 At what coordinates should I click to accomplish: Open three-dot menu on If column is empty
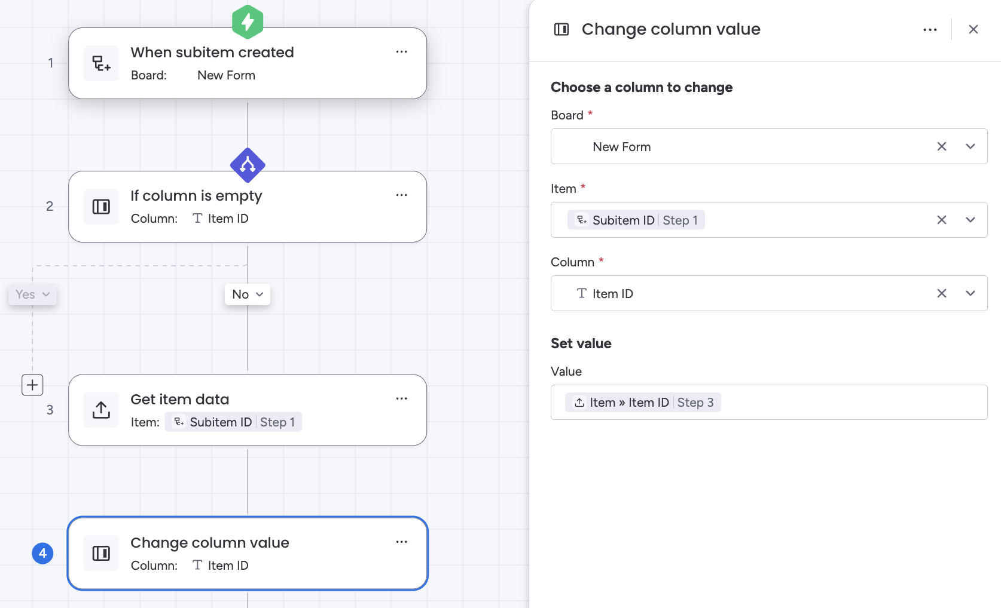pyautogui.click(x=401, y=195)
